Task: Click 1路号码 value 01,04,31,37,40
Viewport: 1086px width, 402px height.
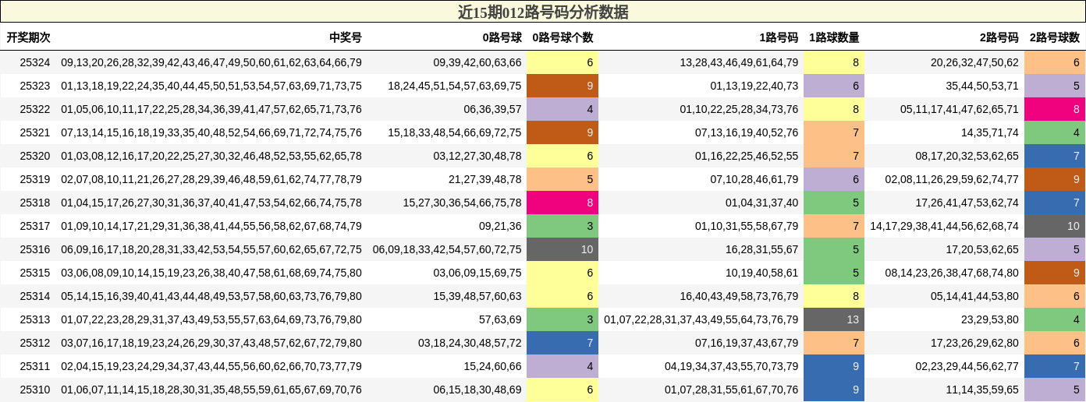Action: point(762,203)
